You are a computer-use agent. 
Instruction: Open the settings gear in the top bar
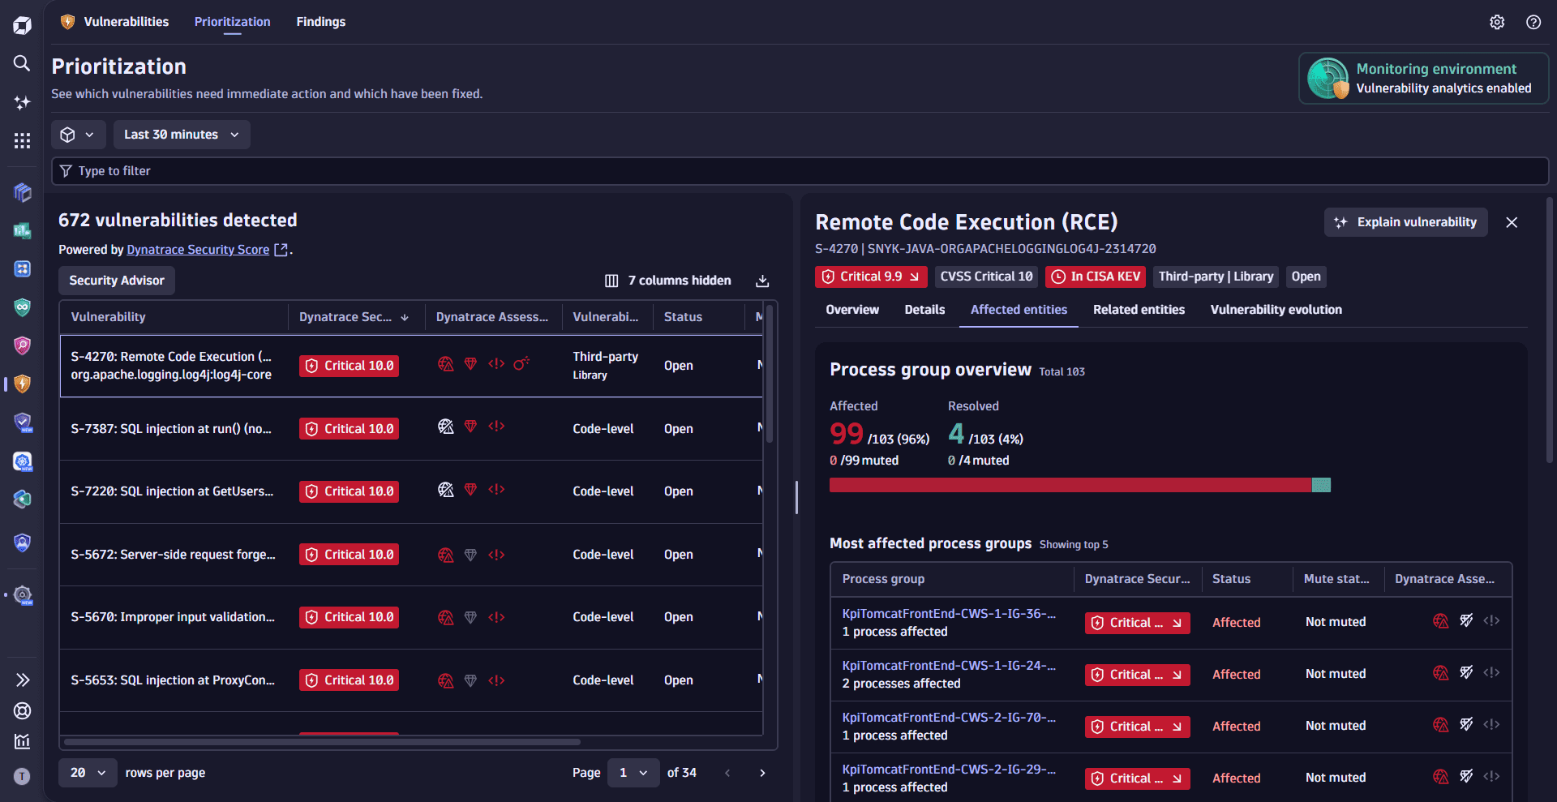click(x=1497, y=22)
